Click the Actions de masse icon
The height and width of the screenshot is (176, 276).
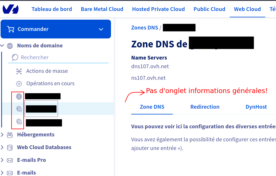[19, 71]
